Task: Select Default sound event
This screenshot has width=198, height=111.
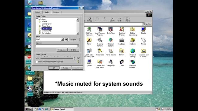Action: click(x=47, y=28)
